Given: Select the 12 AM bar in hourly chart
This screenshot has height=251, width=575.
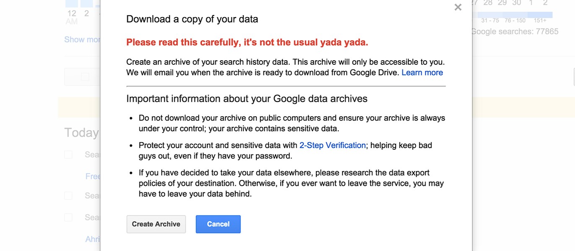Looking at the screenshot, I should (x=72, y=4).
